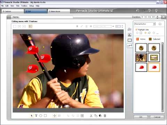Image resolution: width=167 pixels, height=125 pixels.
Task: Open the Backgrounds browser rectangle icon
Action: [x=129, y=40]
